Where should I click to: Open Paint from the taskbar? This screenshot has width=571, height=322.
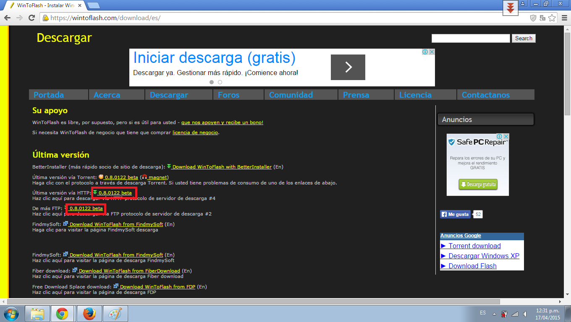click(x=115, y=314)
